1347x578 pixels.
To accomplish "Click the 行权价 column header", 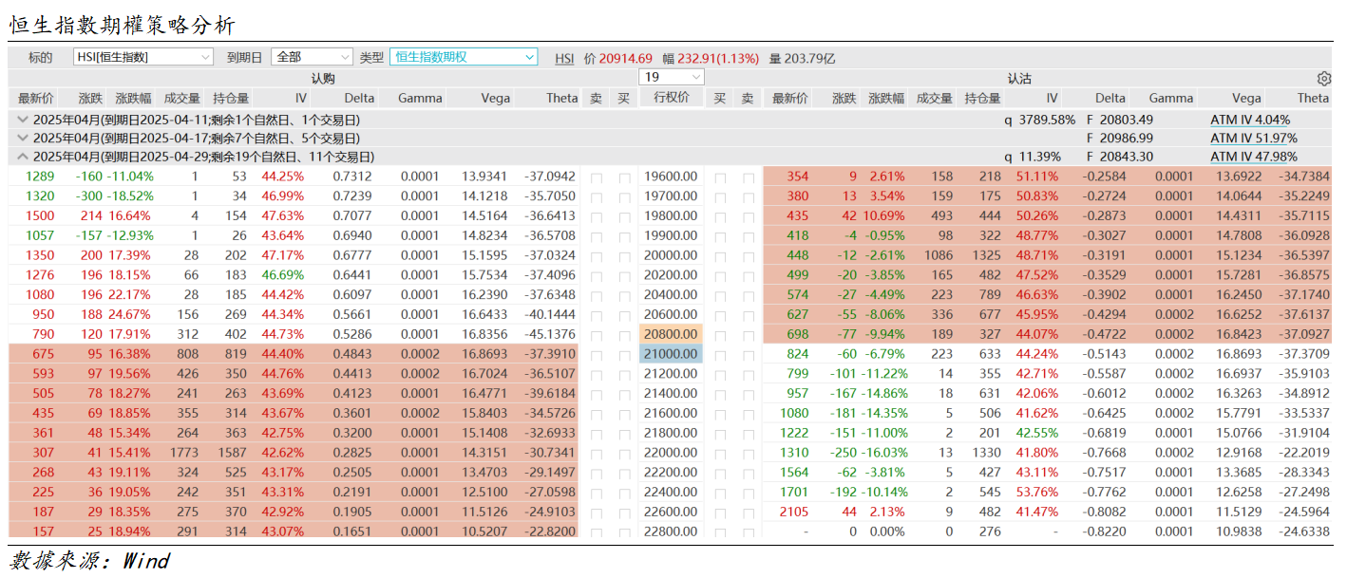I will coord(672,98).
